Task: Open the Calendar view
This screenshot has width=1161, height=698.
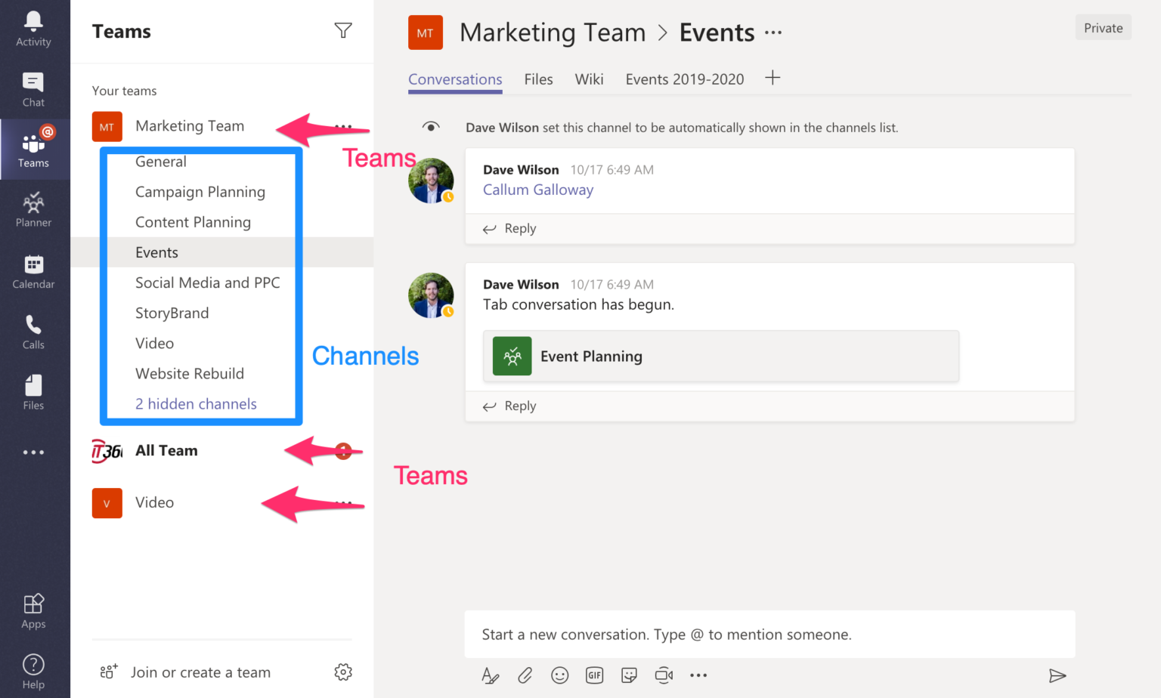Action: (34, 271)
